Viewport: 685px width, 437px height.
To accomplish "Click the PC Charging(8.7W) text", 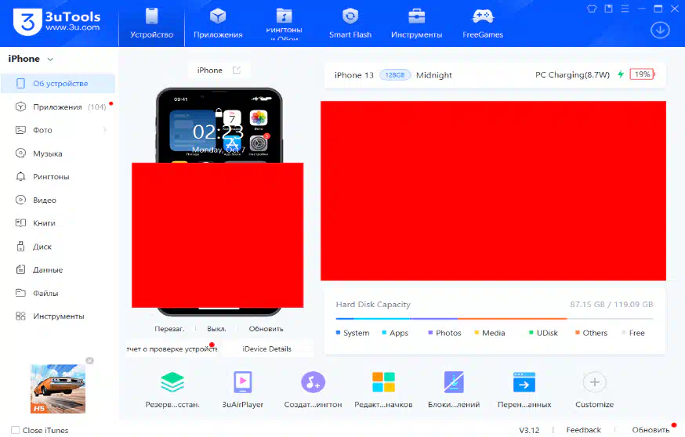I will pyautogui.click(x=572, y=74).
